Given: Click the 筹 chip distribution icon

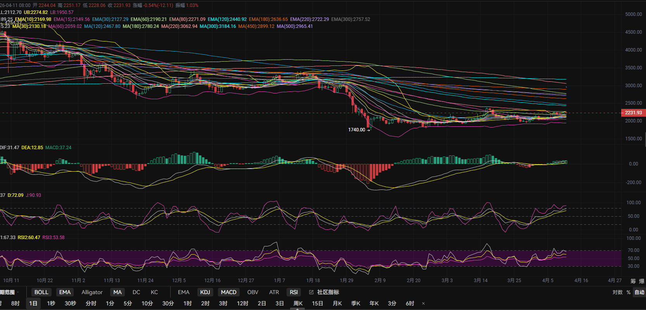Looking at the screenshot, I should pyautogui.click(x=633, y=281).
